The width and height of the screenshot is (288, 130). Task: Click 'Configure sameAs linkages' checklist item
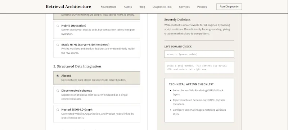coord(199,112)
